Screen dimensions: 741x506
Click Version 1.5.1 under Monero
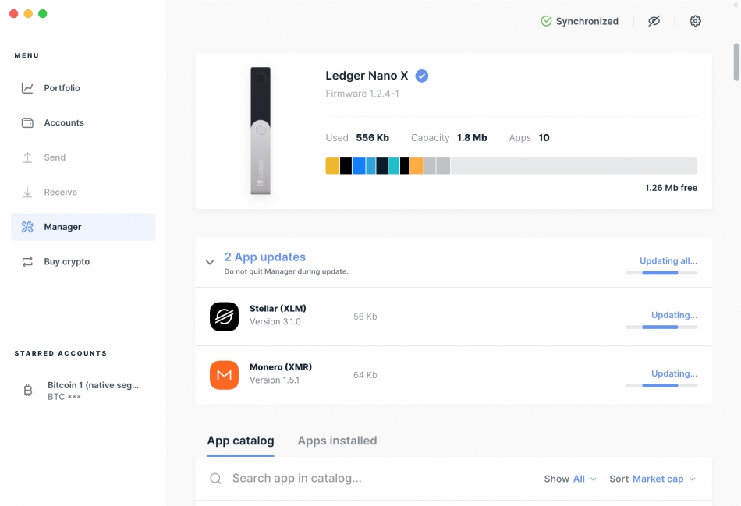coord(275,380)
